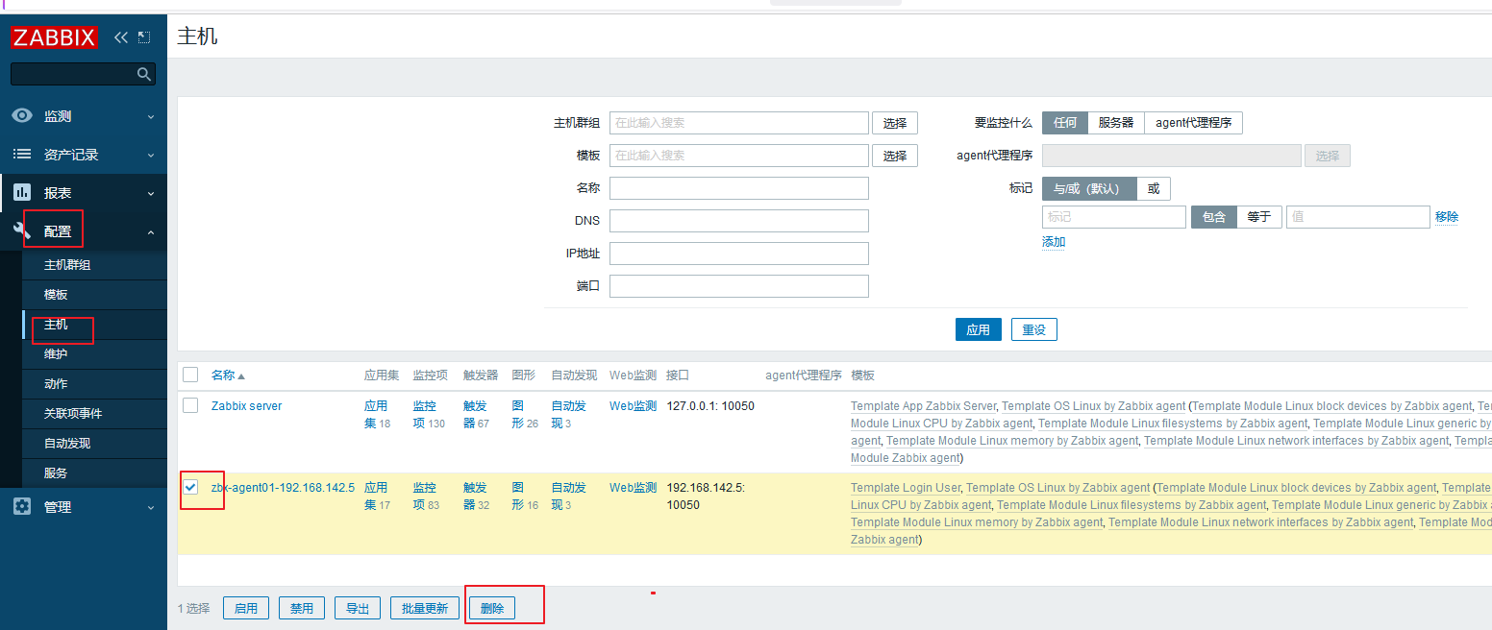Screen dimensions: 1492x630
Task: Select 与/或 (默认) tag mode
Action: [1089, 189]
